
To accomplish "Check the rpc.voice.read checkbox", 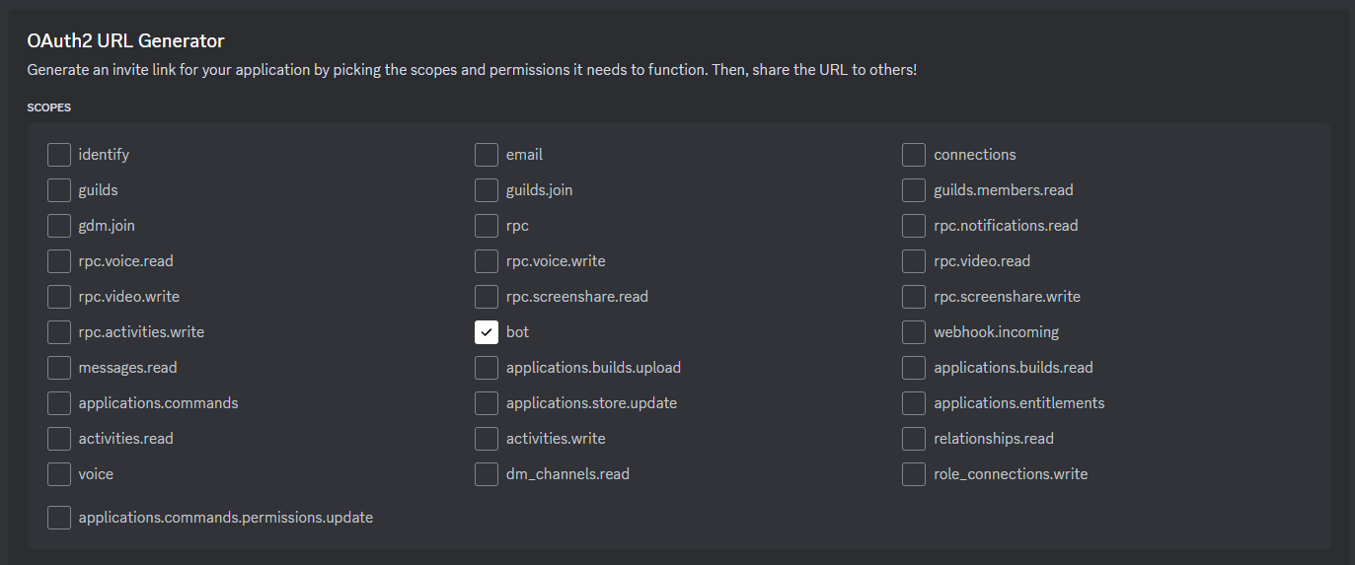I will click(59, 261).
